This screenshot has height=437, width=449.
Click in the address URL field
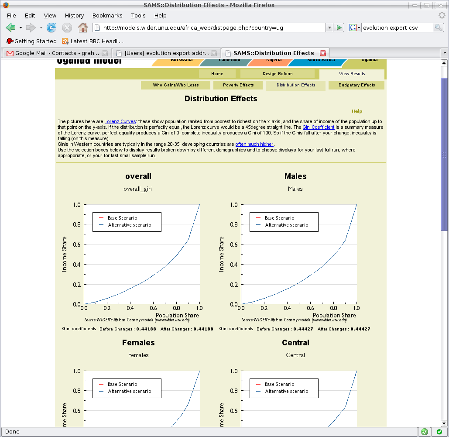(x=209, y=28)
